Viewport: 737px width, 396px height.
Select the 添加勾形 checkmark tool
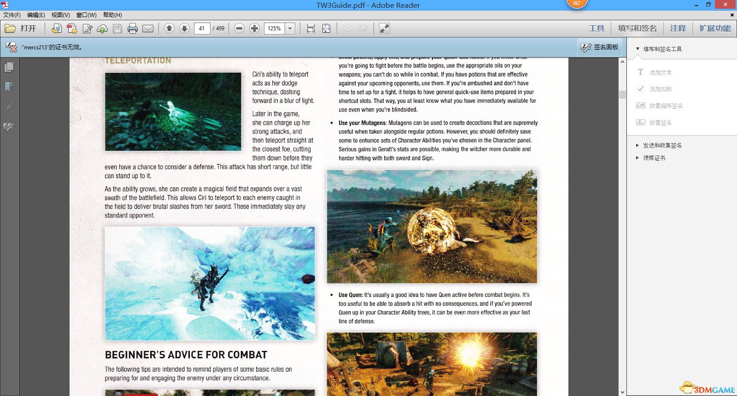click(654, 89)
